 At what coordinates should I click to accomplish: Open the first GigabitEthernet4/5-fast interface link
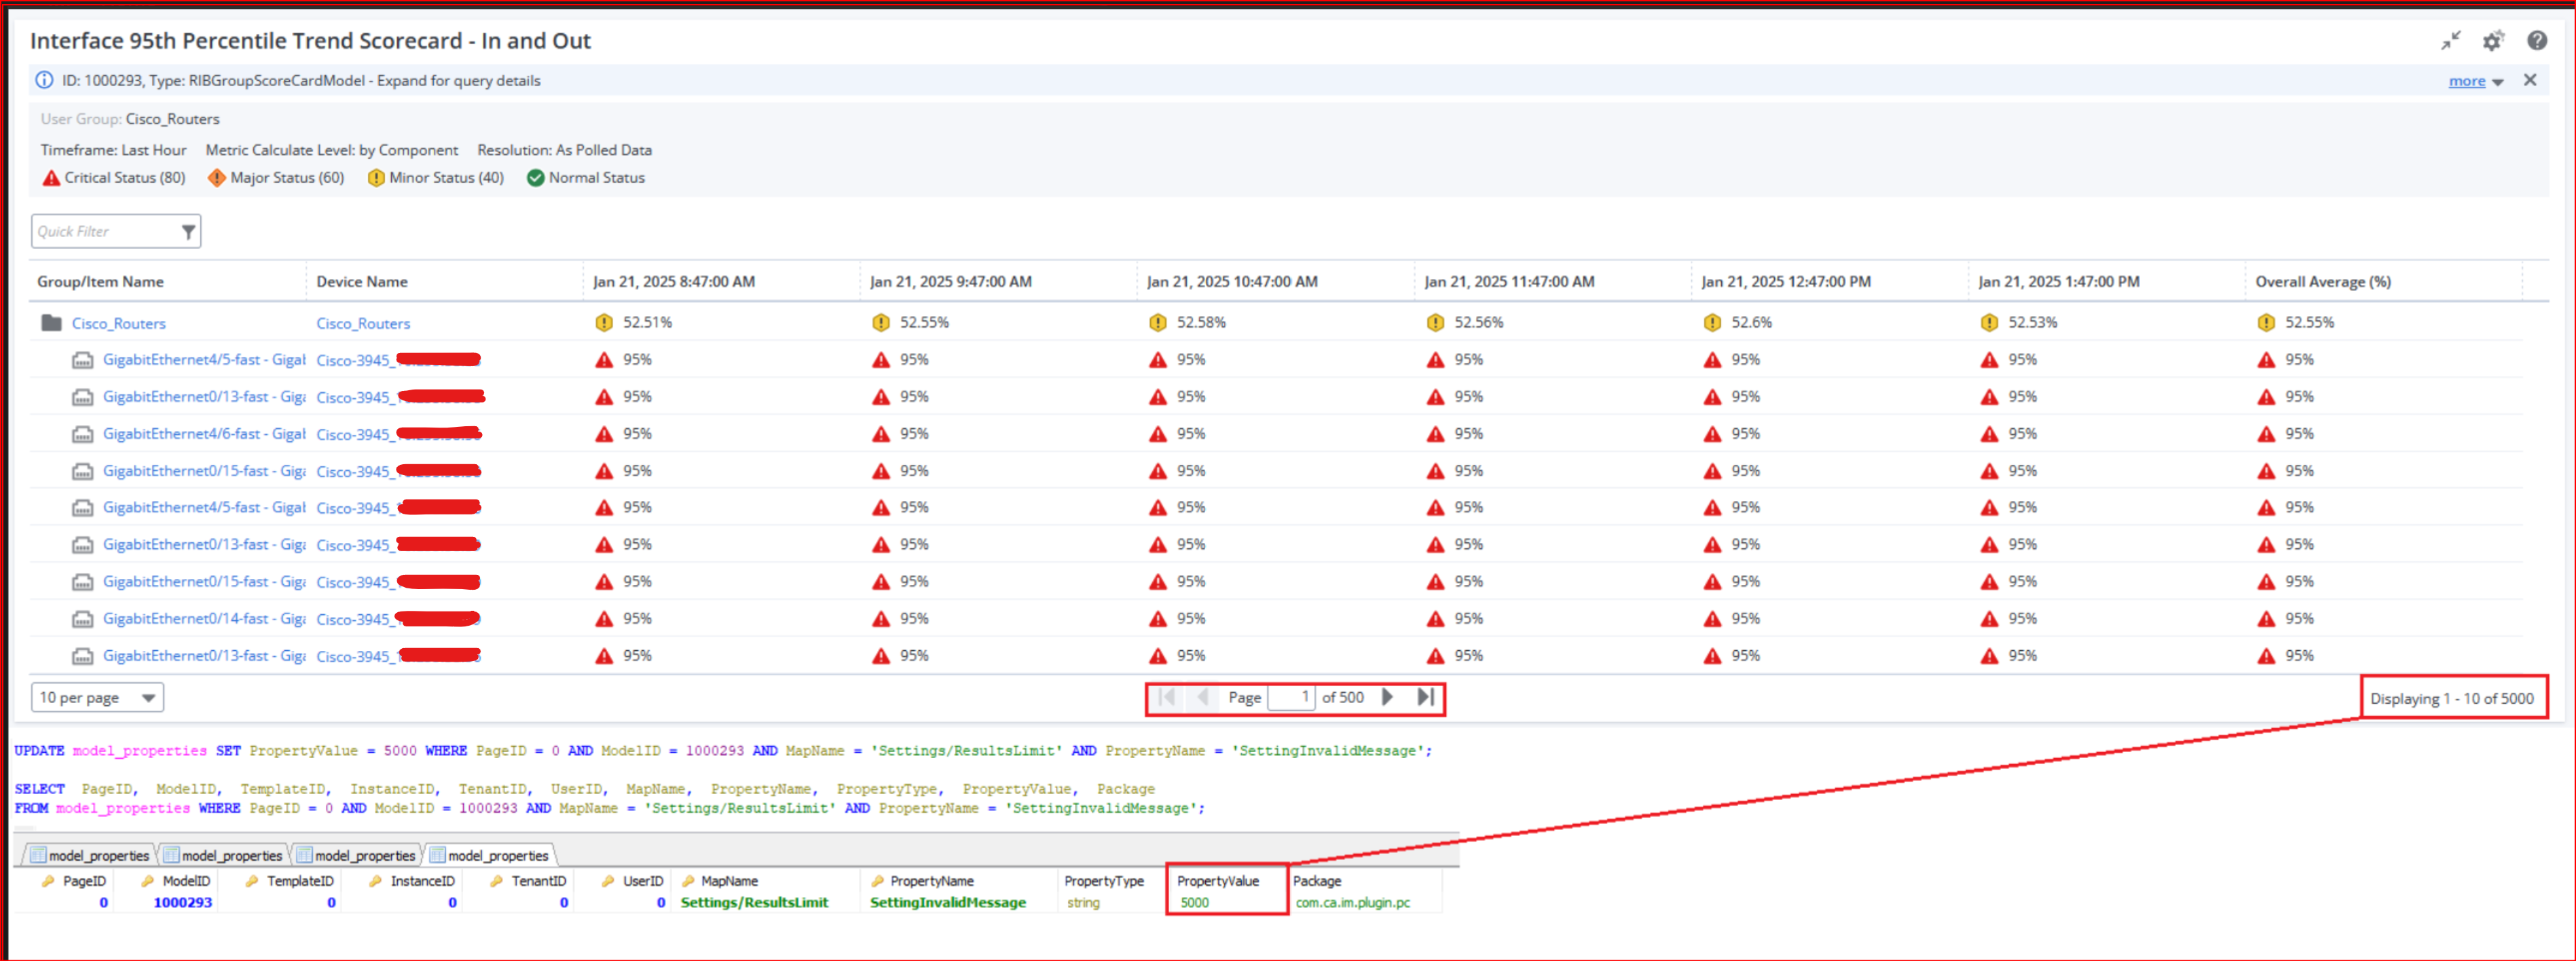coord(203,360)
